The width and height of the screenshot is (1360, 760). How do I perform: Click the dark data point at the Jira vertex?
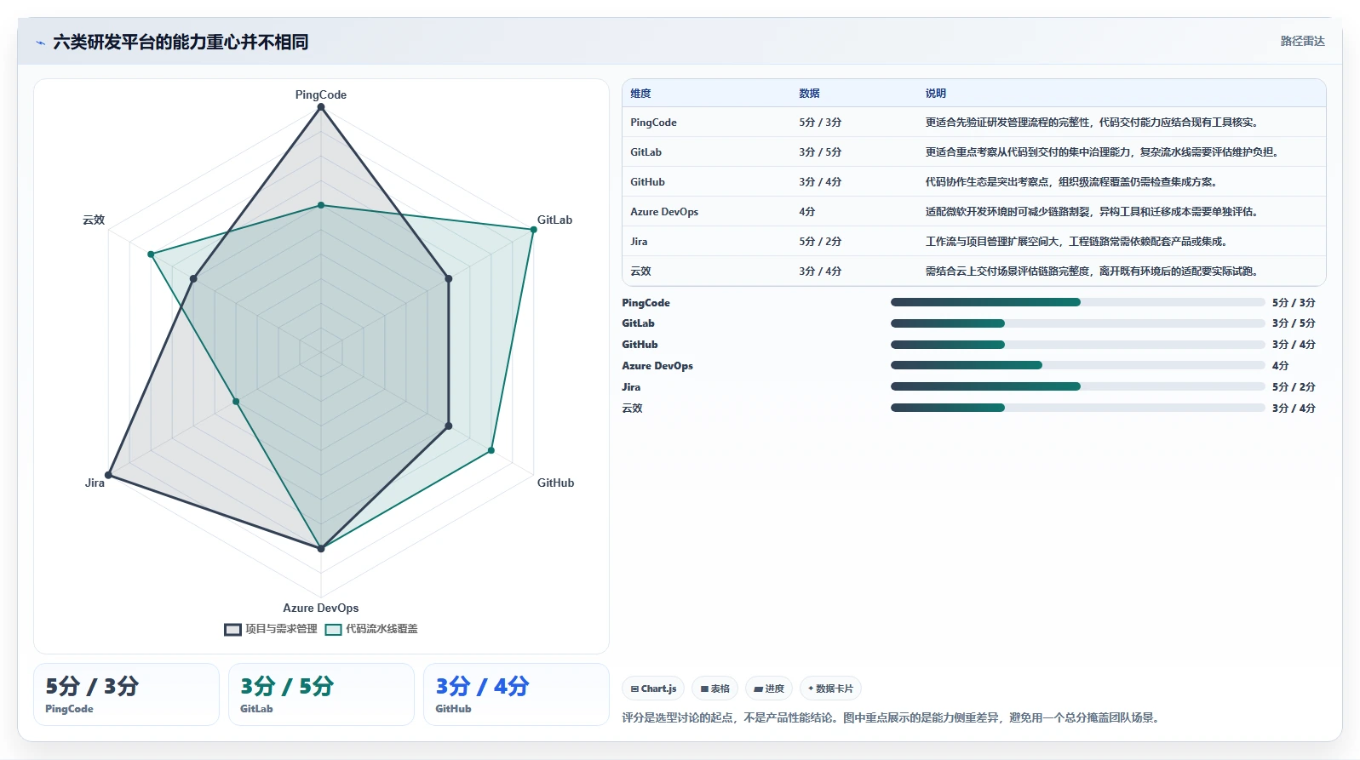click(x=108, y=475)
